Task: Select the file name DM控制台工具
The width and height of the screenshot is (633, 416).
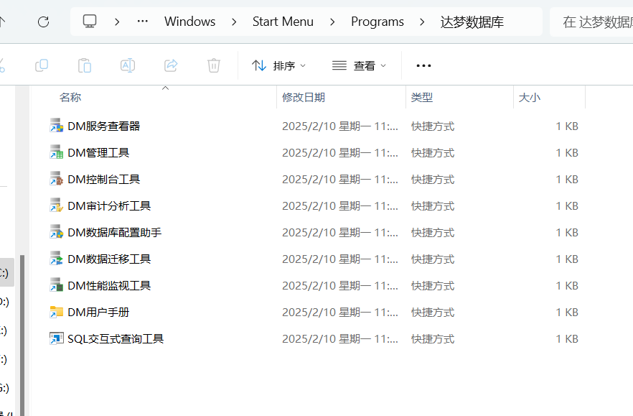Action: pyautogui.click(x=104, y=180)
